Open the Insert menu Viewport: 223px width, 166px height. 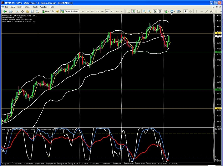point(20,7)
